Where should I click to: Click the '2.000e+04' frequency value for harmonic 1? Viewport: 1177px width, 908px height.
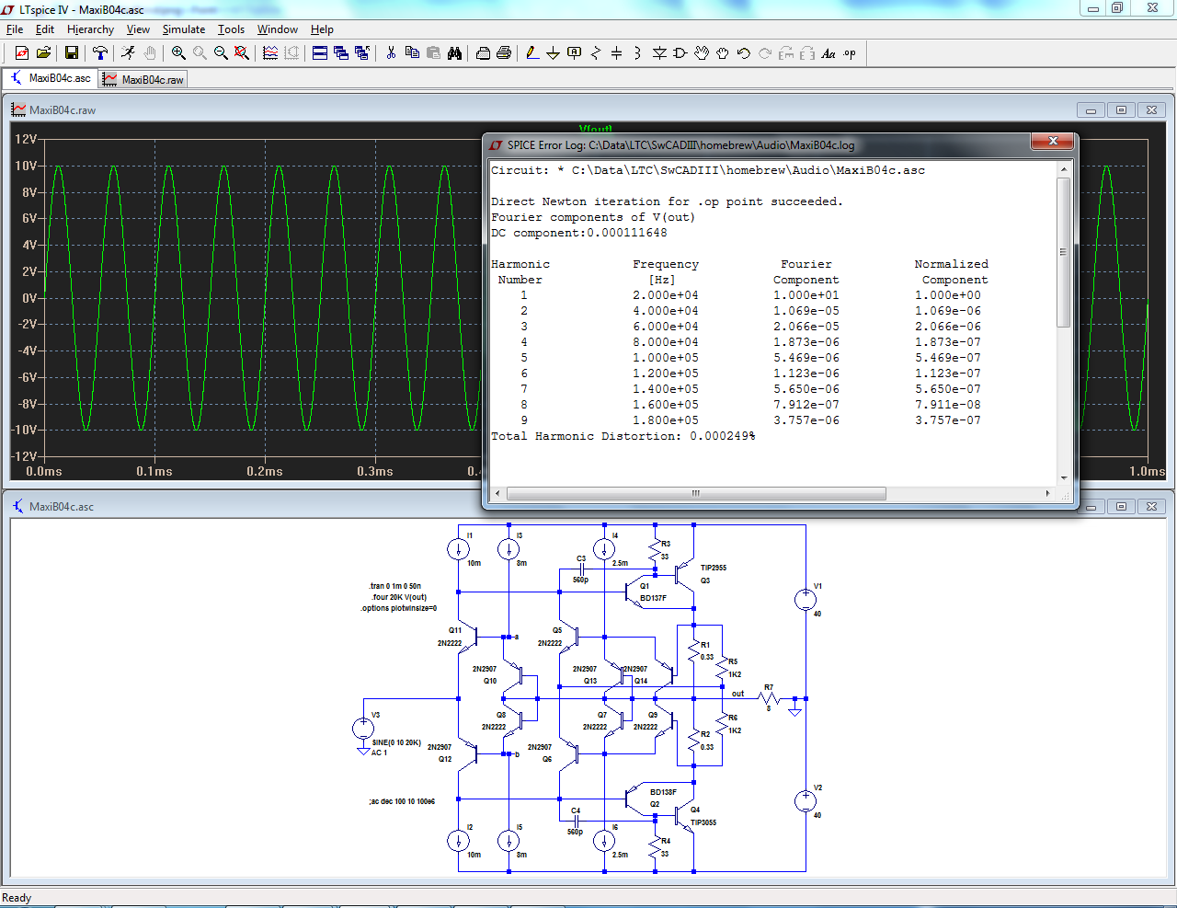[666, 295]
